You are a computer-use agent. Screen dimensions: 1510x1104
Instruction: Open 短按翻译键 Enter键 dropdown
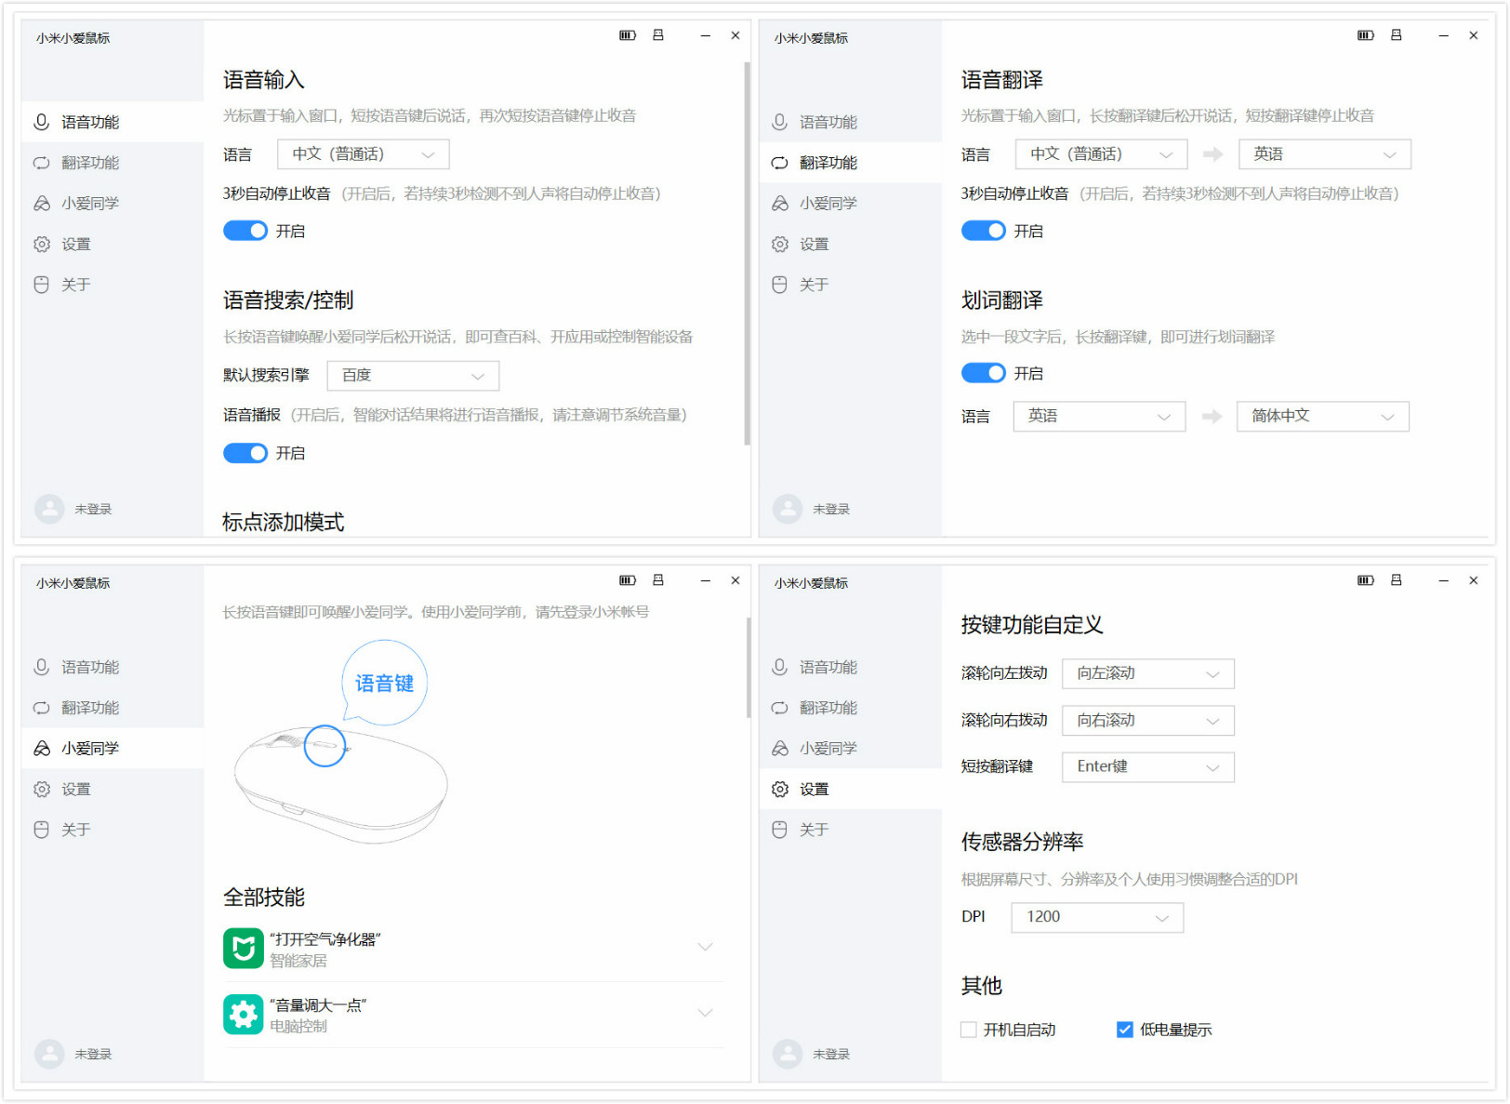1148,767
